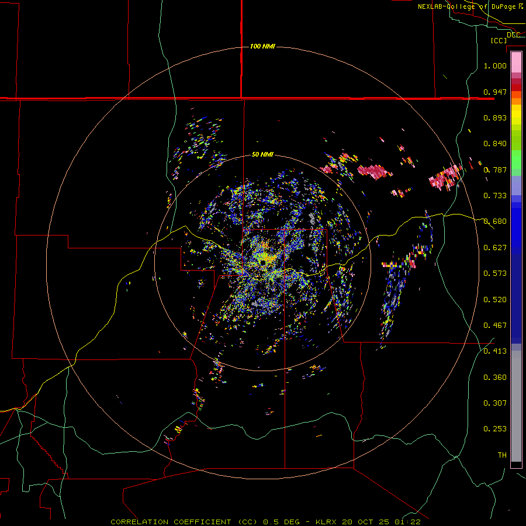Click the 0.520 color scale value
Image resolution: width=526 pixels, height=526 pixels.
coord(495,300)
